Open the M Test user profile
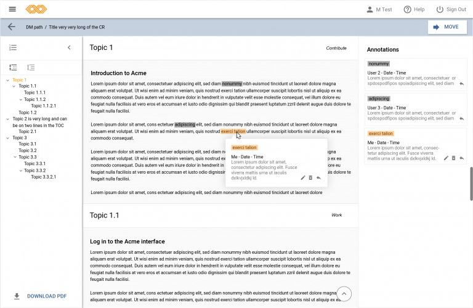 pyautogui.click(x=379, y=10)
